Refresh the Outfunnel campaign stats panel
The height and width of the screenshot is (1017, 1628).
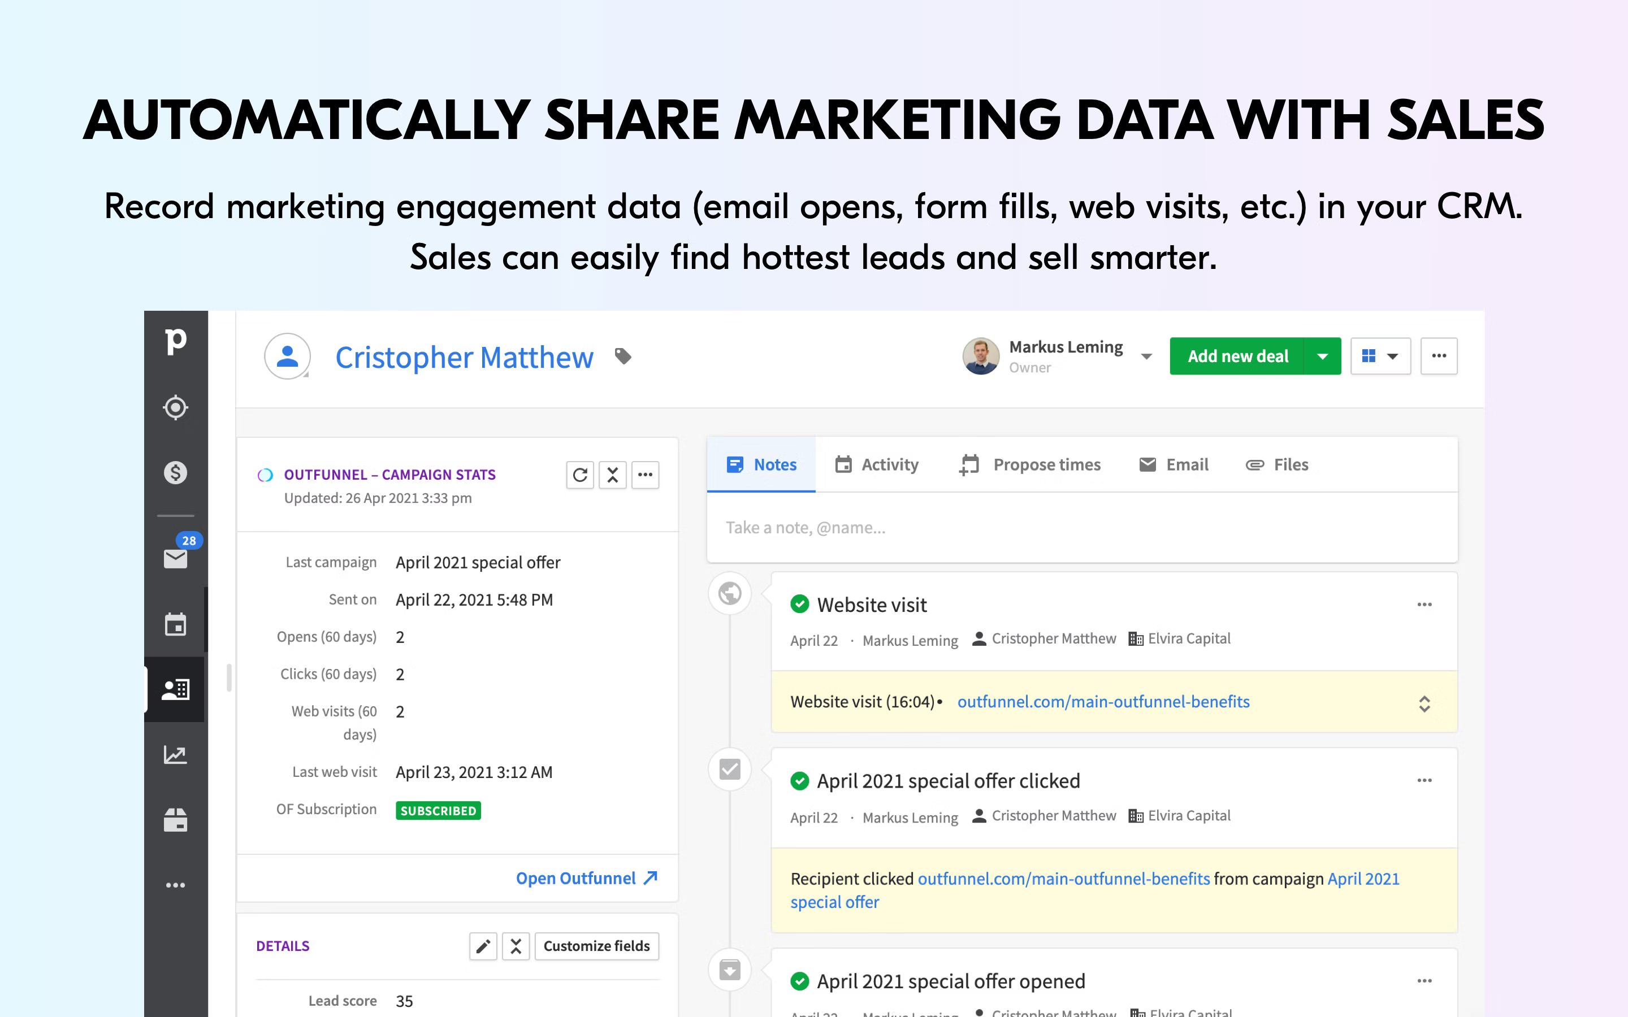point(579,475)
